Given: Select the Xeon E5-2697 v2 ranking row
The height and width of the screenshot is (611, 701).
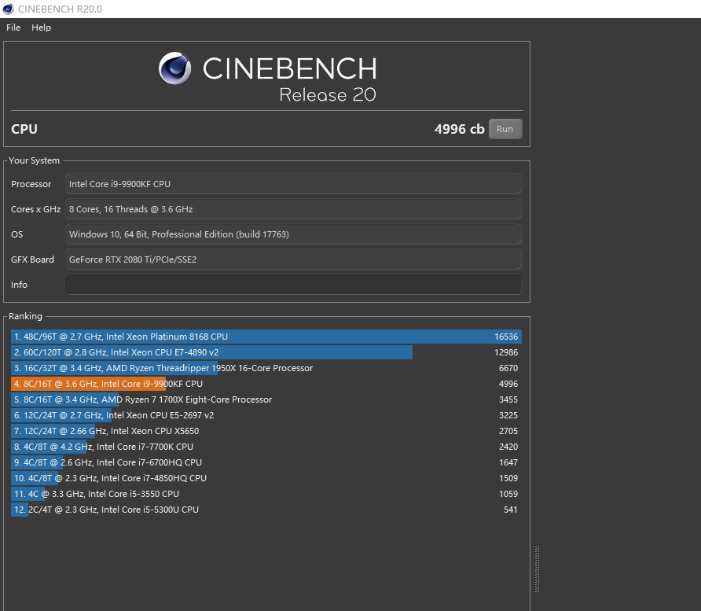Looking at the screenshot, I should [x=266, y=415].
